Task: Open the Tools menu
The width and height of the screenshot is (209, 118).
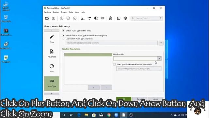Action: (x=71, y=12)
